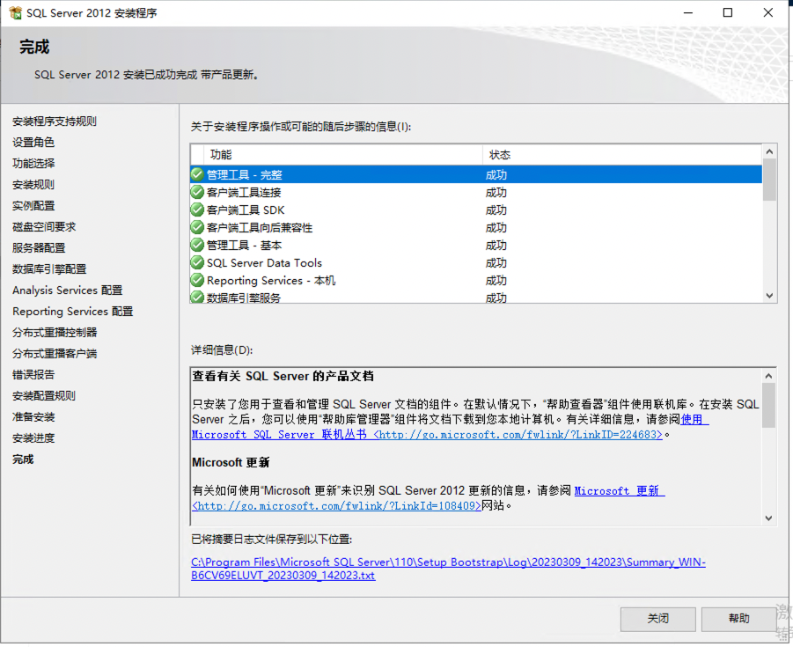
Task: Click green check icon for 管理工具 - 基本
Action: (x=197, y=245)
